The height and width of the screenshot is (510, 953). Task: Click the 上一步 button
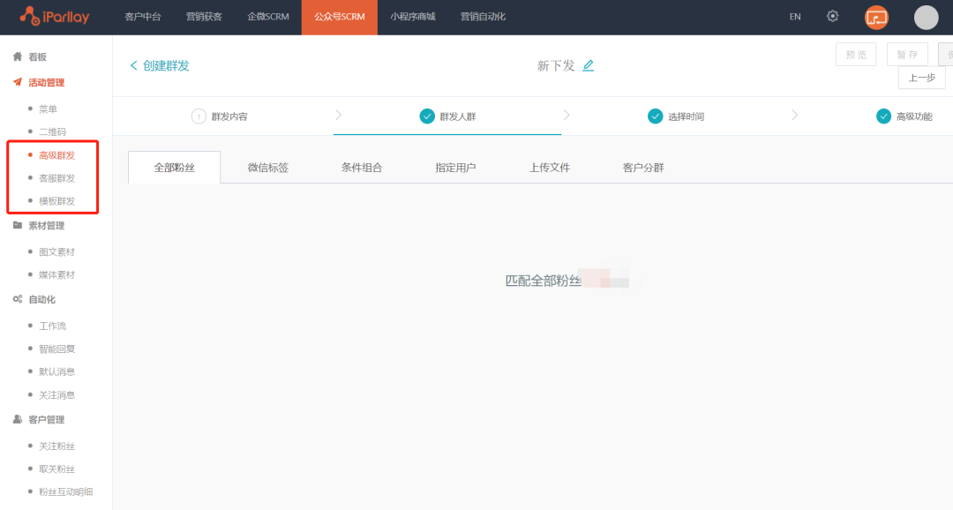[921, 78]
